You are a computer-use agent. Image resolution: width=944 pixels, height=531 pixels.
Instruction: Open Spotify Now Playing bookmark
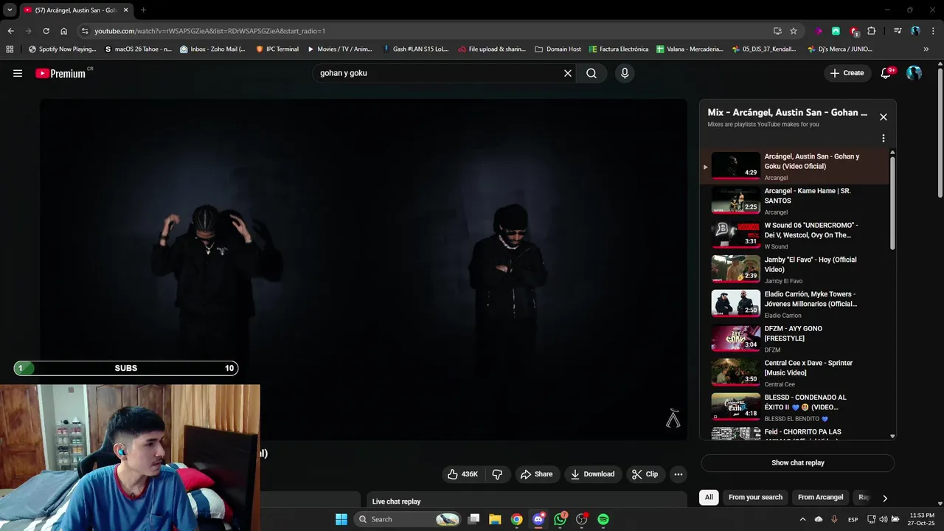pyautogui.click(x=62, y=49)
